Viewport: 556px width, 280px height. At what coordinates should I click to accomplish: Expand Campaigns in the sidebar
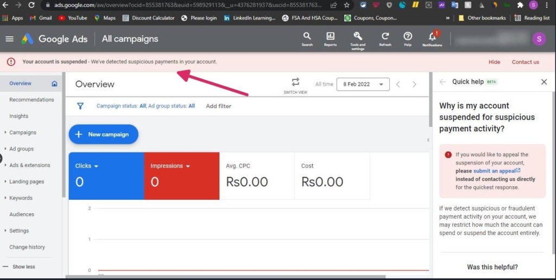pyautogui.click(x=22, y=132)
